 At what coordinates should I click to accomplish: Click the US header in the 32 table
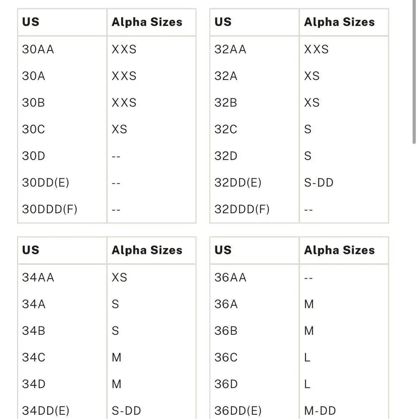[x=223, y=22]
